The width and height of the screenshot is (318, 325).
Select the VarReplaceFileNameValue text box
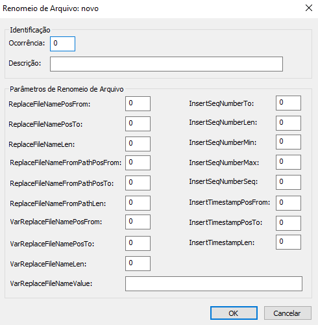tap(214, 283)
